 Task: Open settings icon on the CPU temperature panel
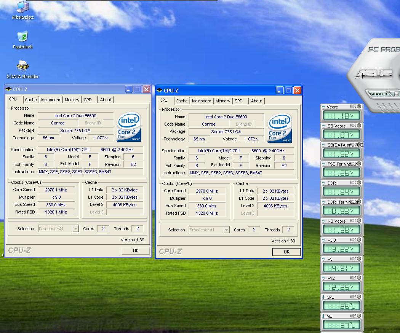(353, 297)
